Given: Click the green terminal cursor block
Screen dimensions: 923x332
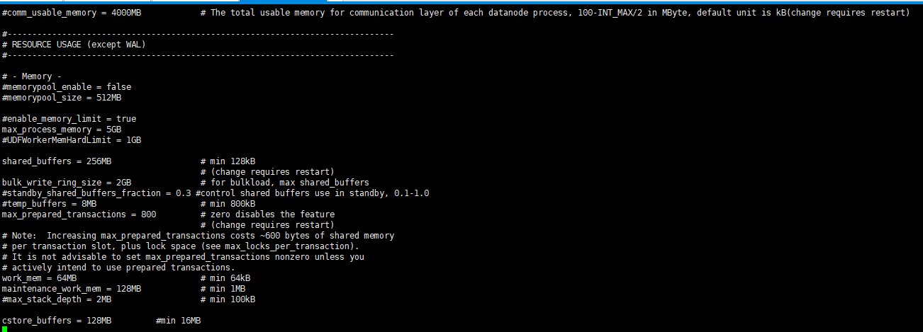Looking at the screenshot, I should click(x=5, y=329).
